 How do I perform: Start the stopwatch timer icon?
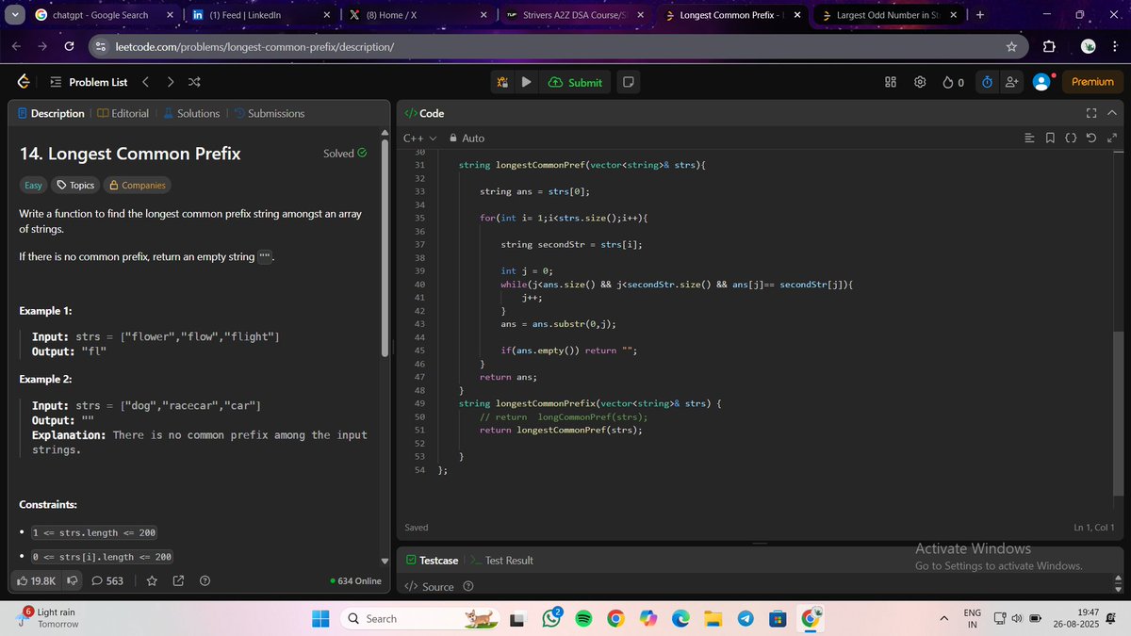click(x=987, y=82)
